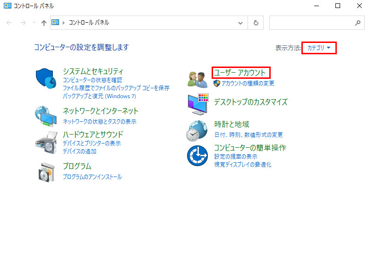Screen dimensions: 368x261
Task: Click Control Panel icon in address bar
Action: [x=55, y=22]
